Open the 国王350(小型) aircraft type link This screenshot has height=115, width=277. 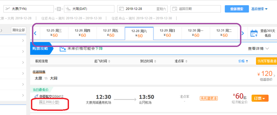coord(49,102)
